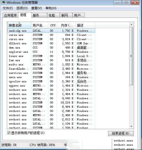Click CCC user of explorer.exe
The image size is (142, 150).
click(x=35, y=52)
